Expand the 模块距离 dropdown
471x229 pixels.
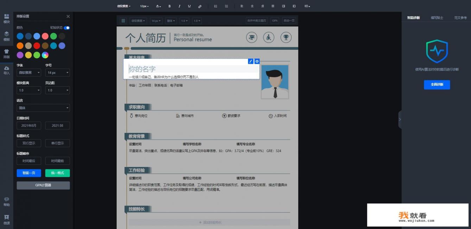pyautogui.click(x=29, y=90)
